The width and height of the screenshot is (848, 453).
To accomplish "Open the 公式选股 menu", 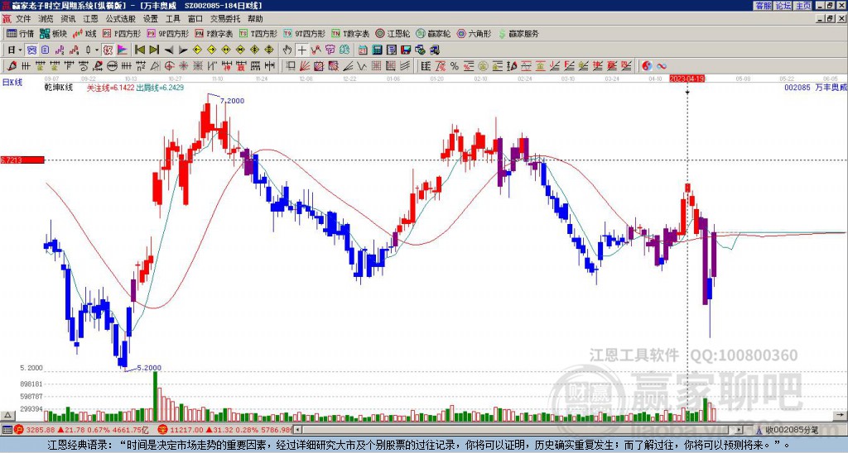I will pos(120,19).
